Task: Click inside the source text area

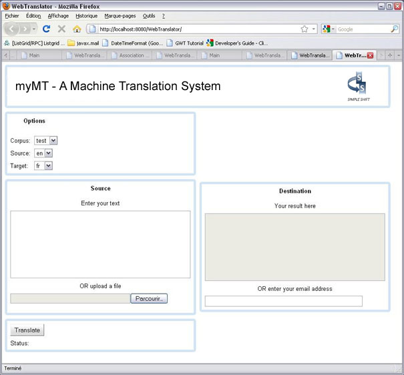Action: coord(100,244)
